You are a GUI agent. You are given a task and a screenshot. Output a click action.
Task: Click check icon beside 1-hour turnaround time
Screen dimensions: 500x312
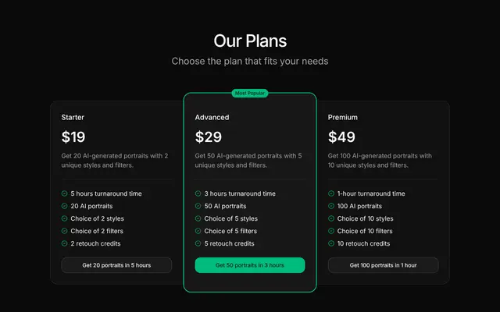[331, 193]
